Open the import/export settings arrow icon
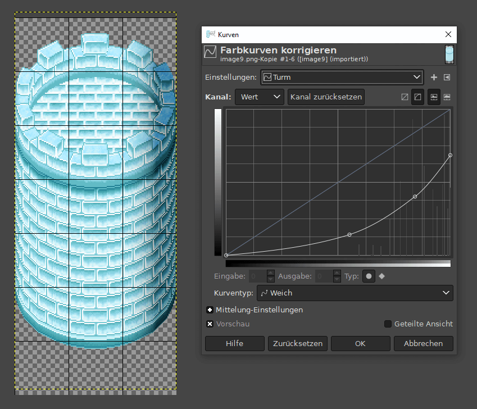 pos(447,77)
